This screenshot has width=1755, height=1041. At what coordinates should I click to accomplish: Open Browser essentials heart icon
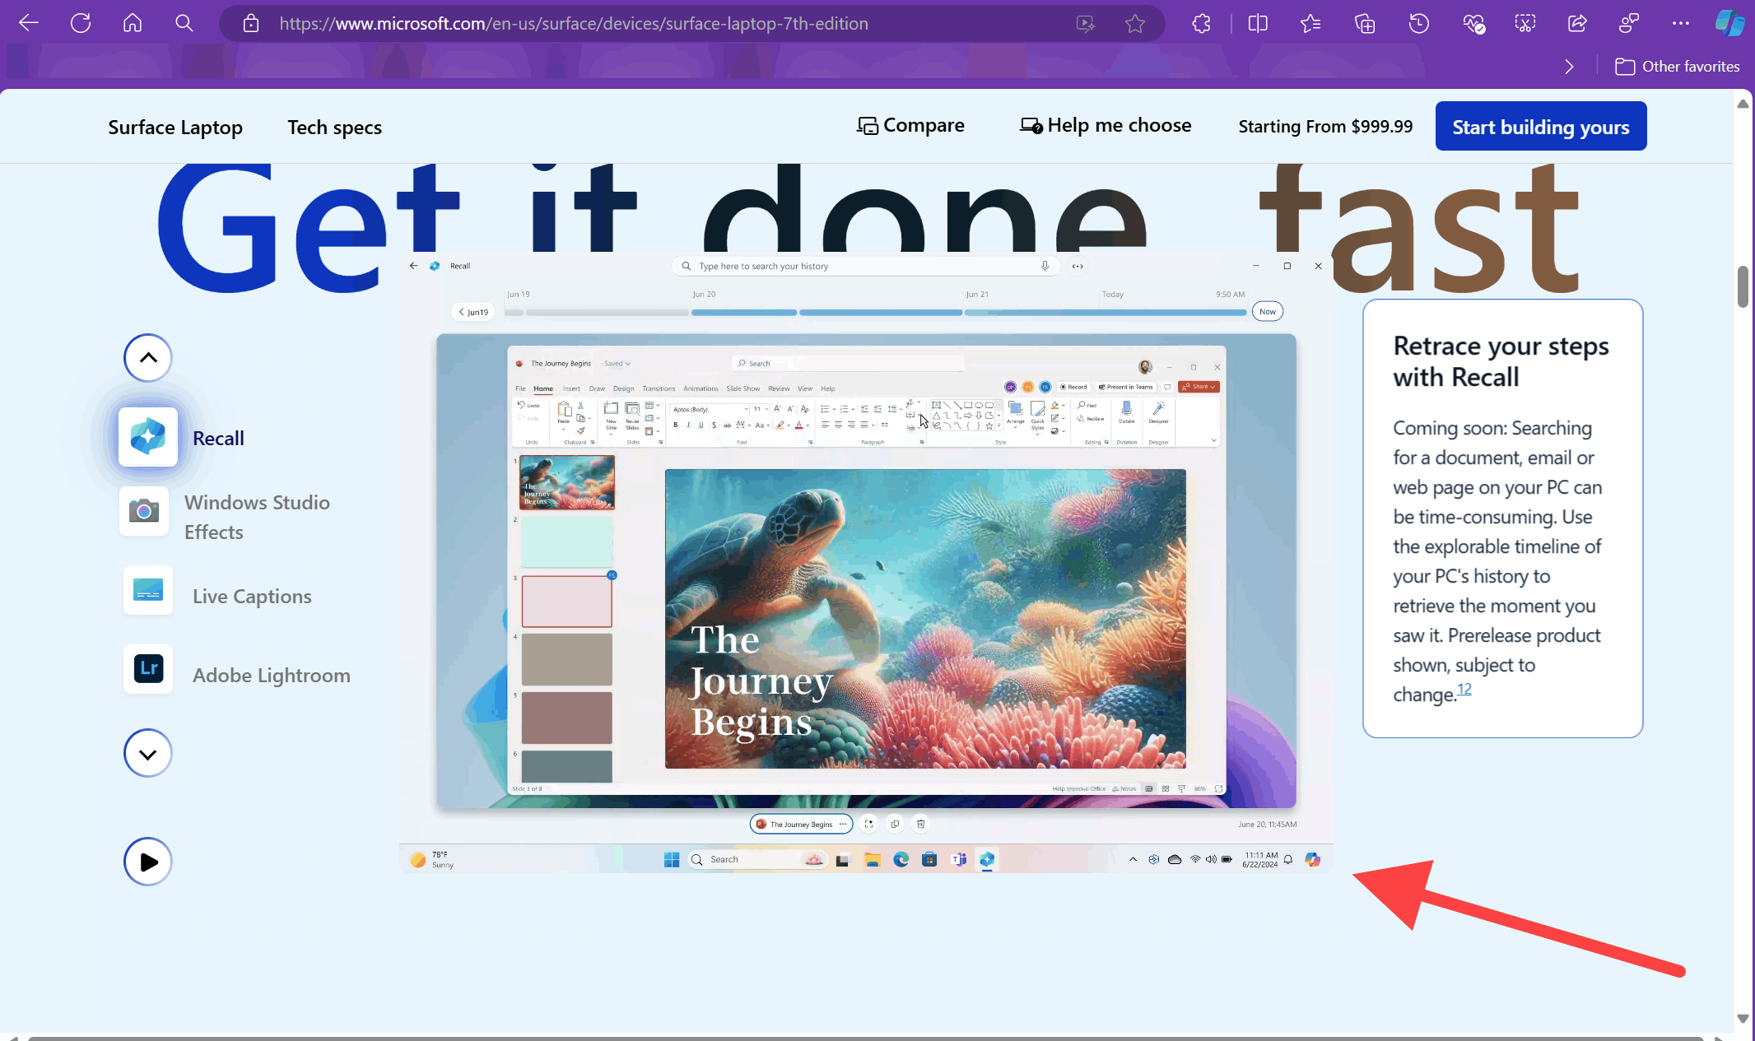(x=1473, y=24)
